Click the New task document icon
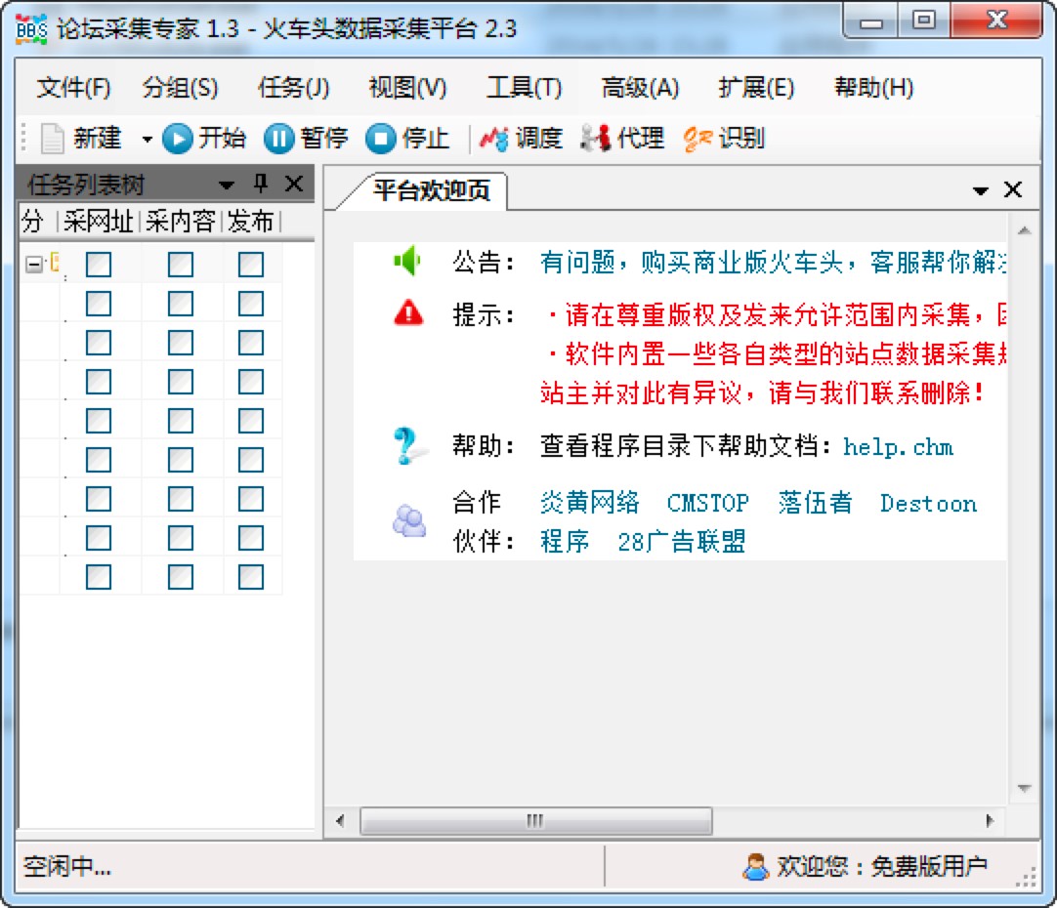 [52, 139]
